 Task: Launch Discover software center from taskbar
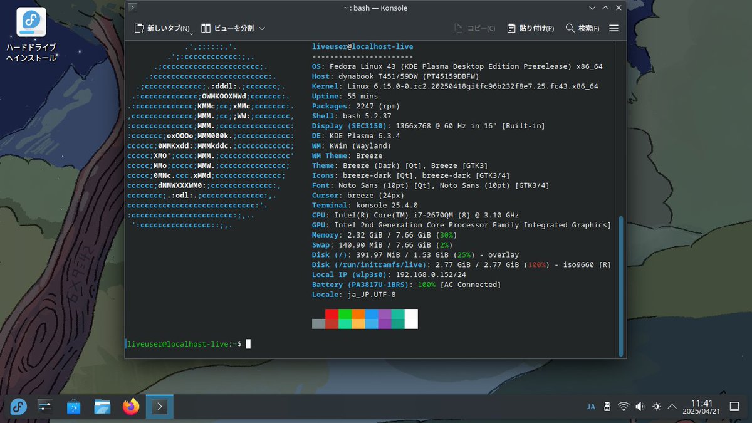click(74, 407)
